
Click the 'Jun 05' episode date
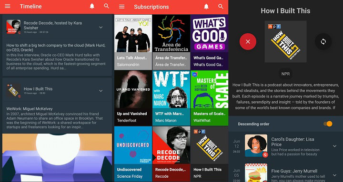pyautogui.click(x=236, y=172)
